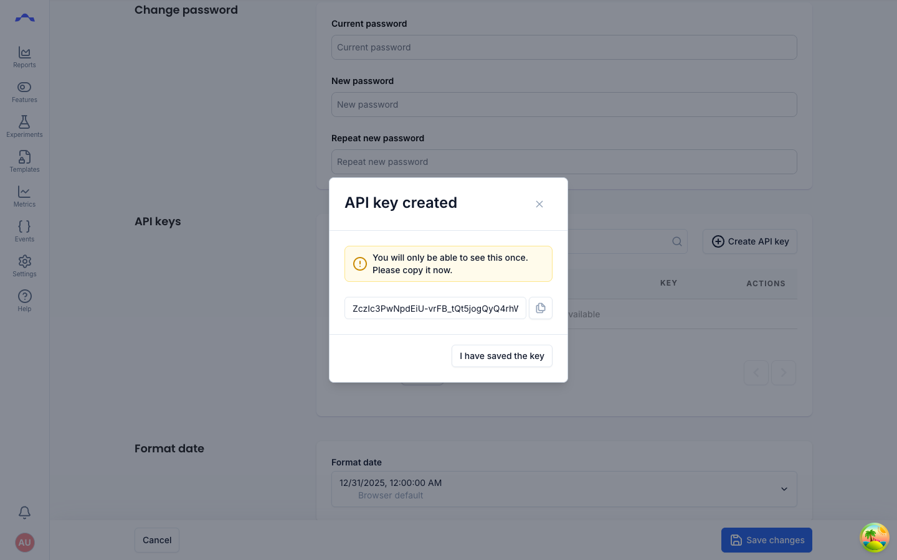Open Settings from the sidebar
The width and height of the screenshot is (897, 560).
pyautogui.click(x=24, y=266)
